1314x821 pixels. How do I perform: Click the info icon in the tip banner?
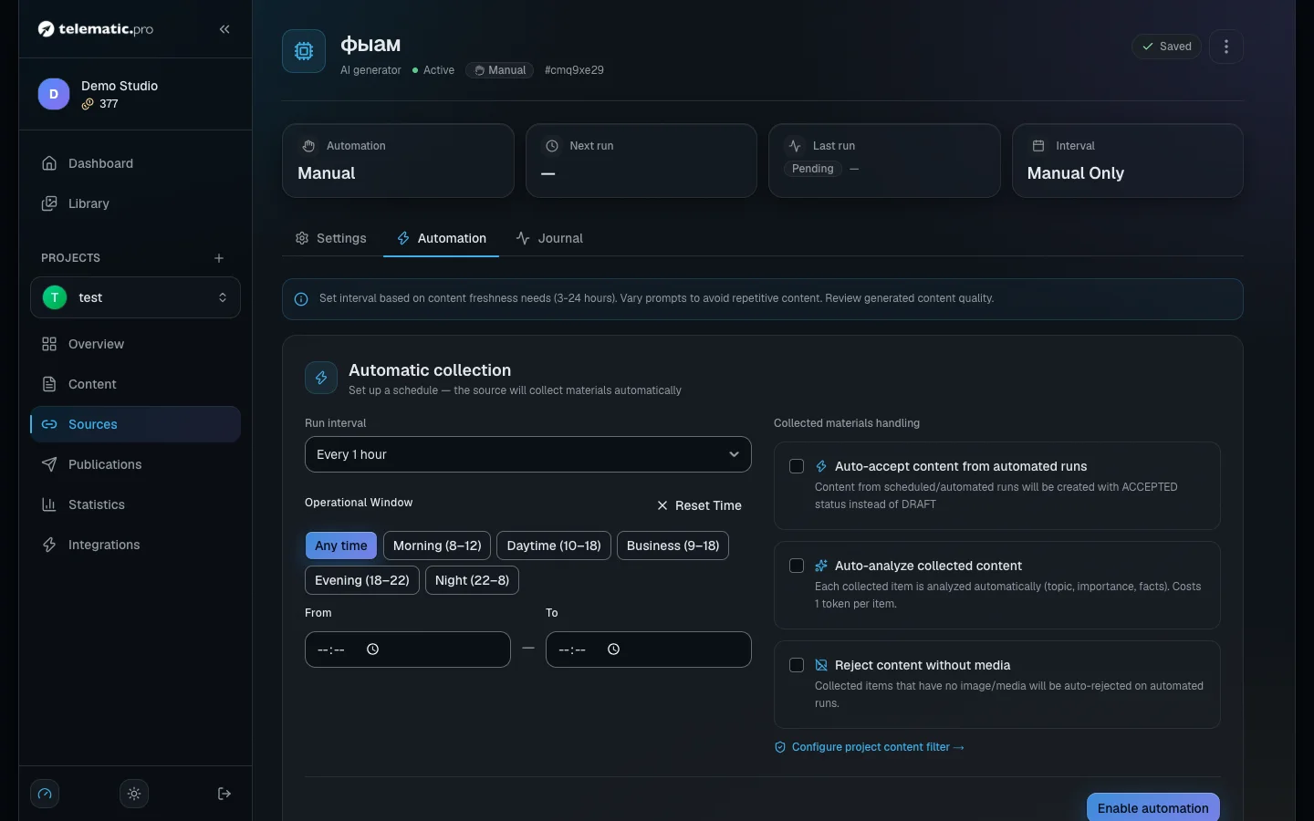tap(301, 299)
